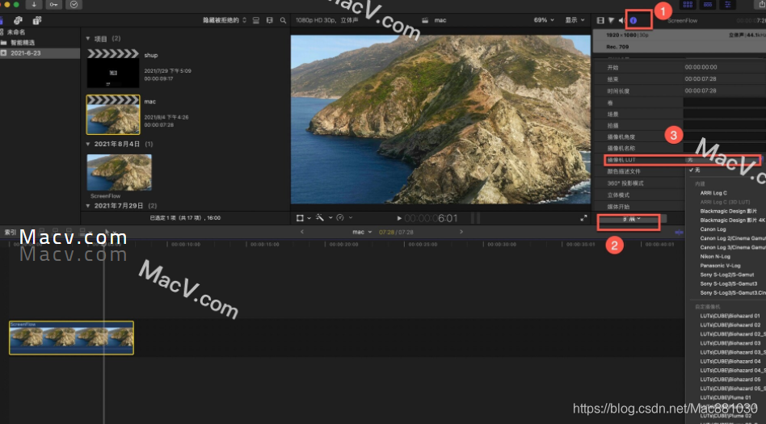Screen dimensions: 766x424
Task: Click the browser search magnifier icon
Action: point(284,20)
